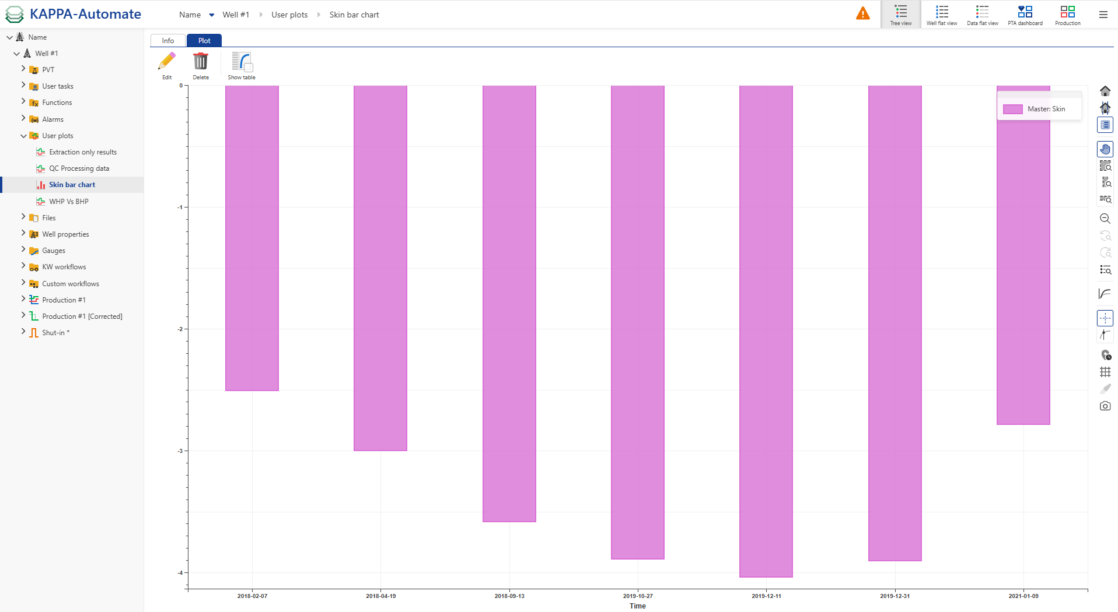The height and width of the screenshot is (612, 1118).
Task: Collapse the User plots node
Action: (22, 135)
